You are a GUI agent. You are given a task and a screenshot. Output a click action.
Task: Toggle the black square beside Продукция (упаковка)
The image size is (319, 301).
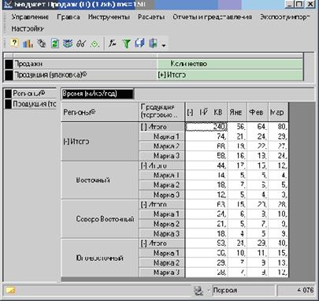(x=9, y=75)
